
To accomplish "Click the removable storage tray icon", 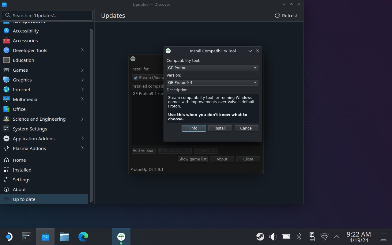I will (x=311, y=237).
